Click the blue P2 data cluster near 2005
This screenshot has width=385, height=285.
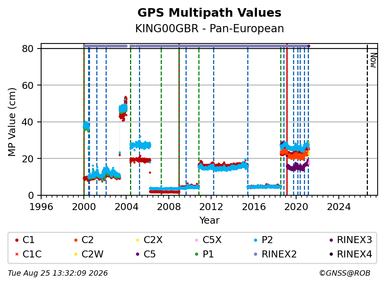[x=140, y=145]
